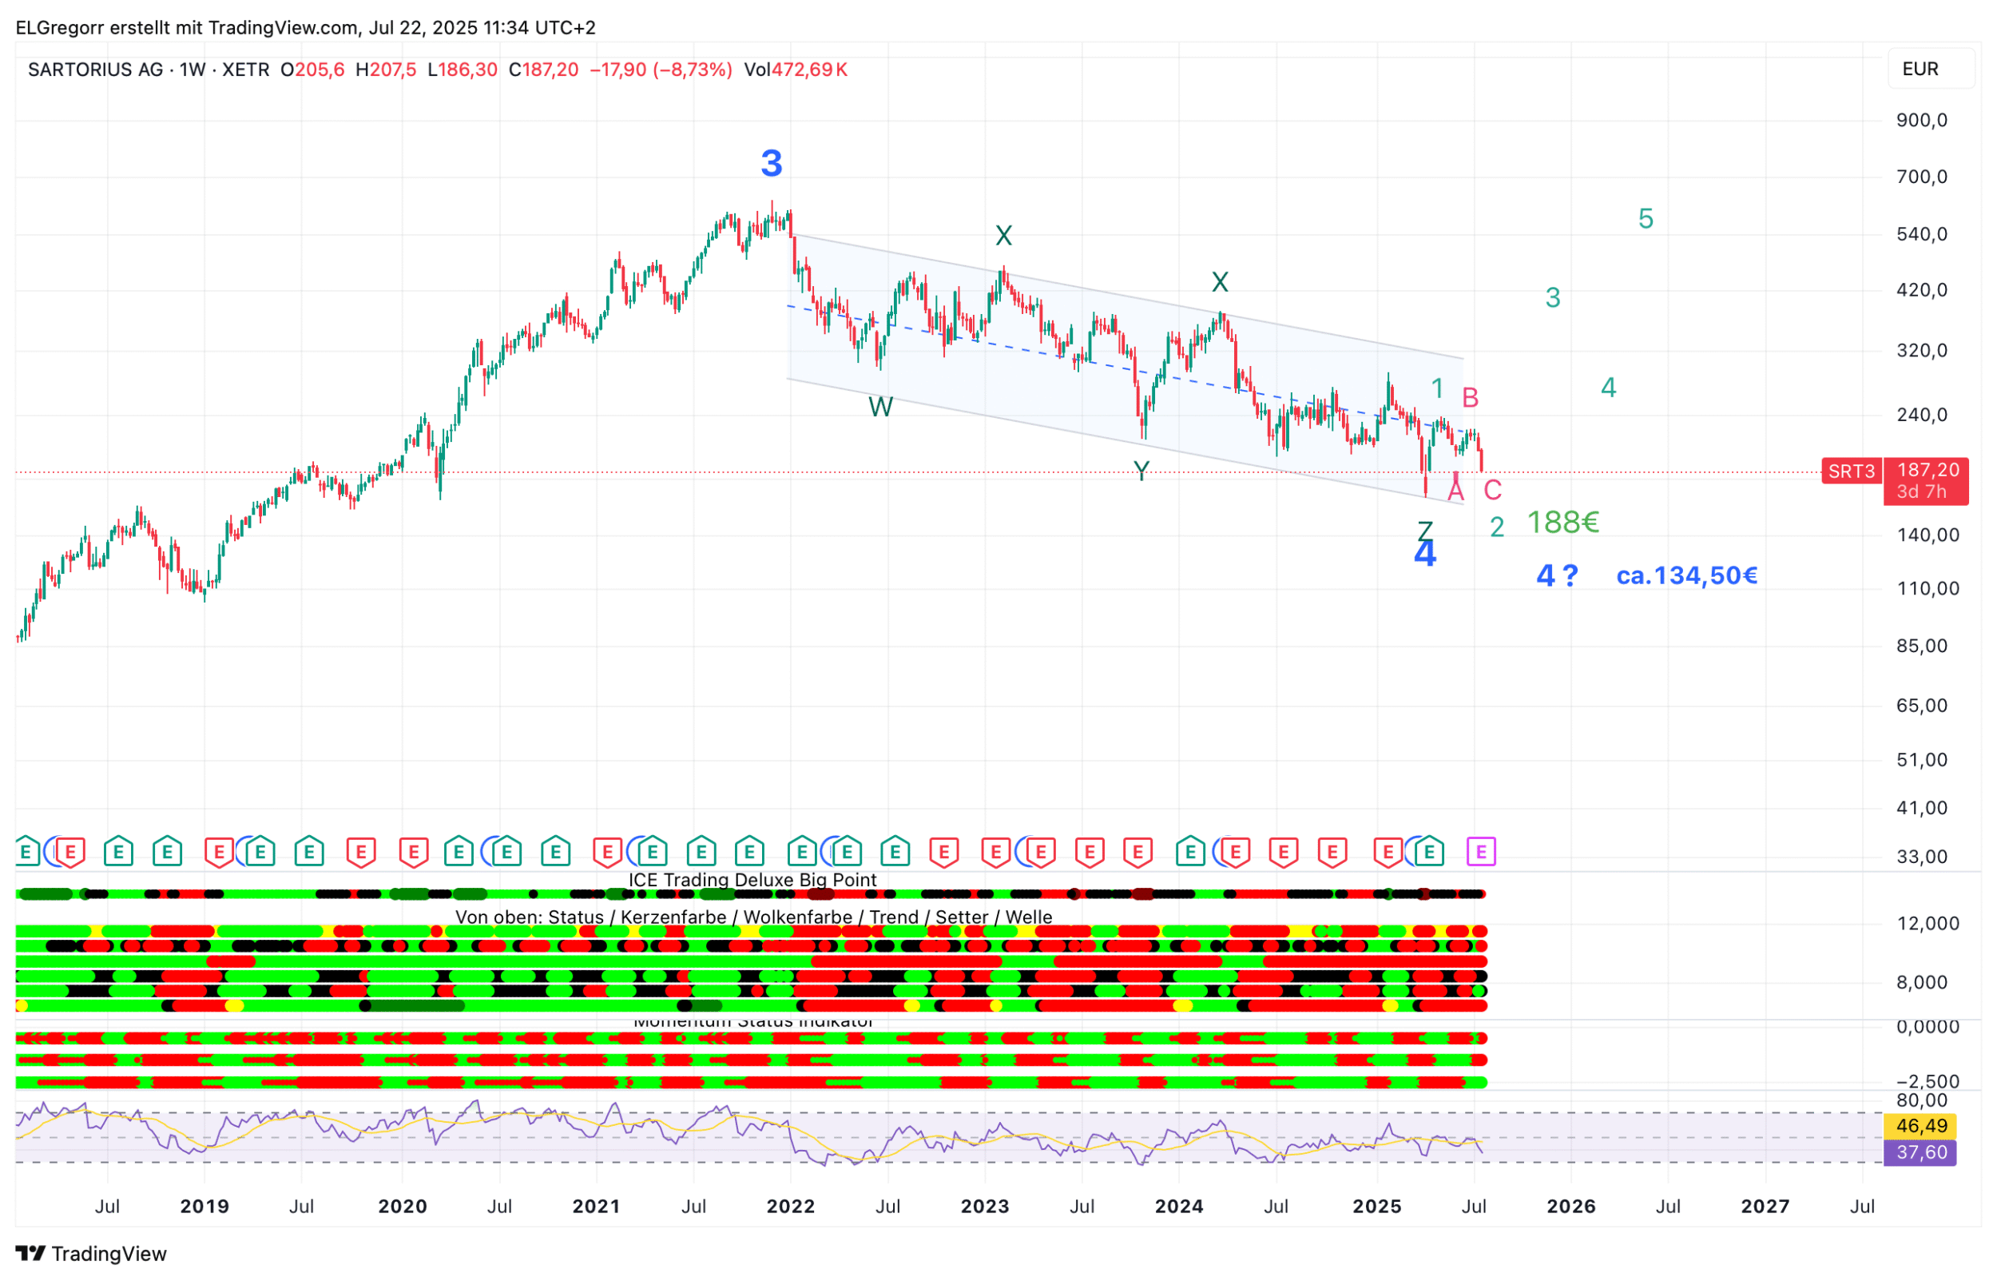
Task: Open the EUR currency selector
Action: point(1931,69)
